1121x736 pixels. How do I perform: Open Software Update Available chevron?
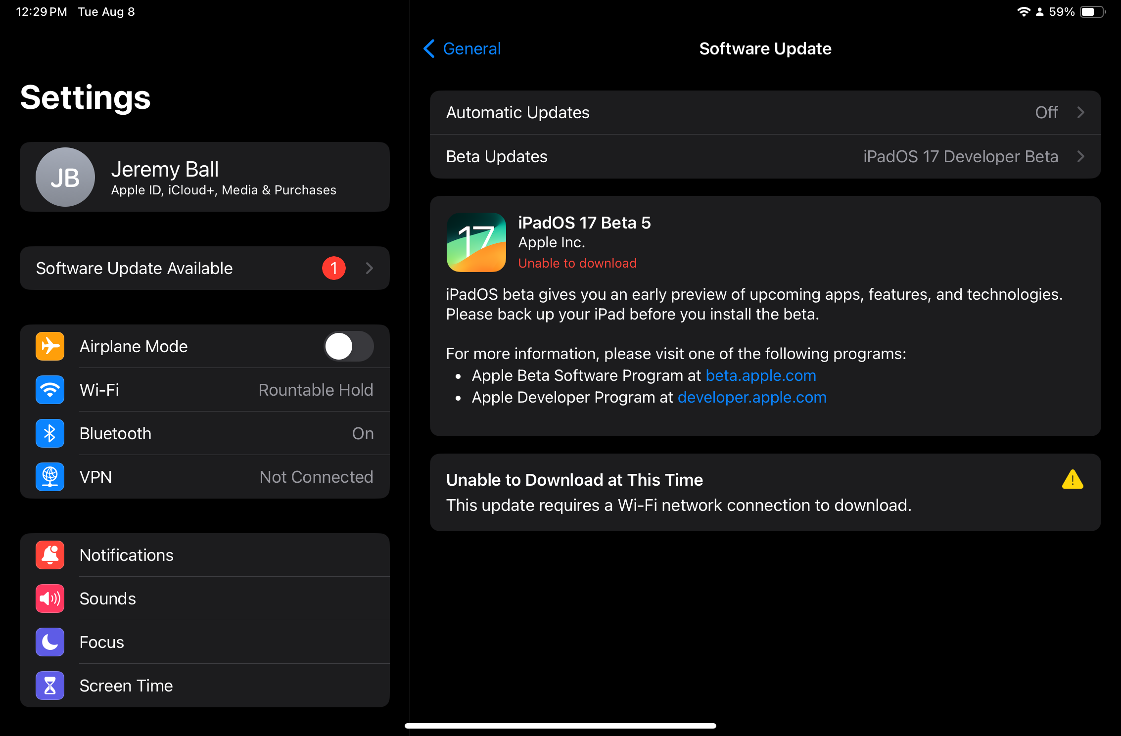click(x=369, y=268)
